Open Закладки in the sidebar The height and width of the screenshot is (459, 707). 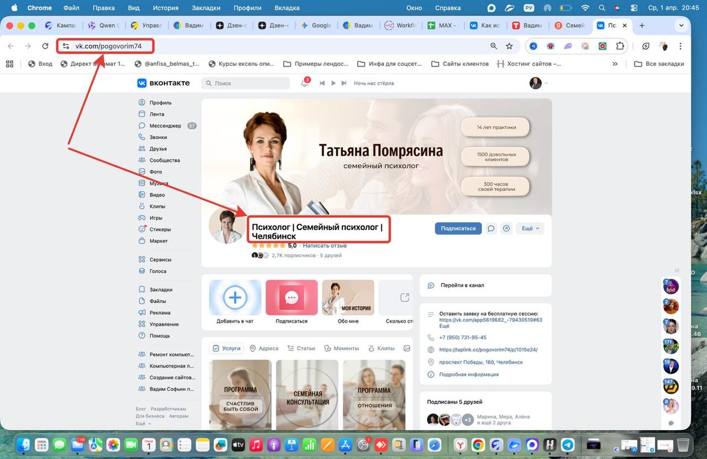pos(157,290)
